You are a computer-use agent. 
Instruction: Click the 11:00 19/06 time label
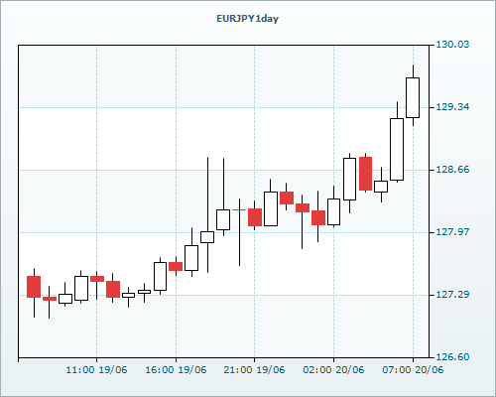[x=96, y=369]
